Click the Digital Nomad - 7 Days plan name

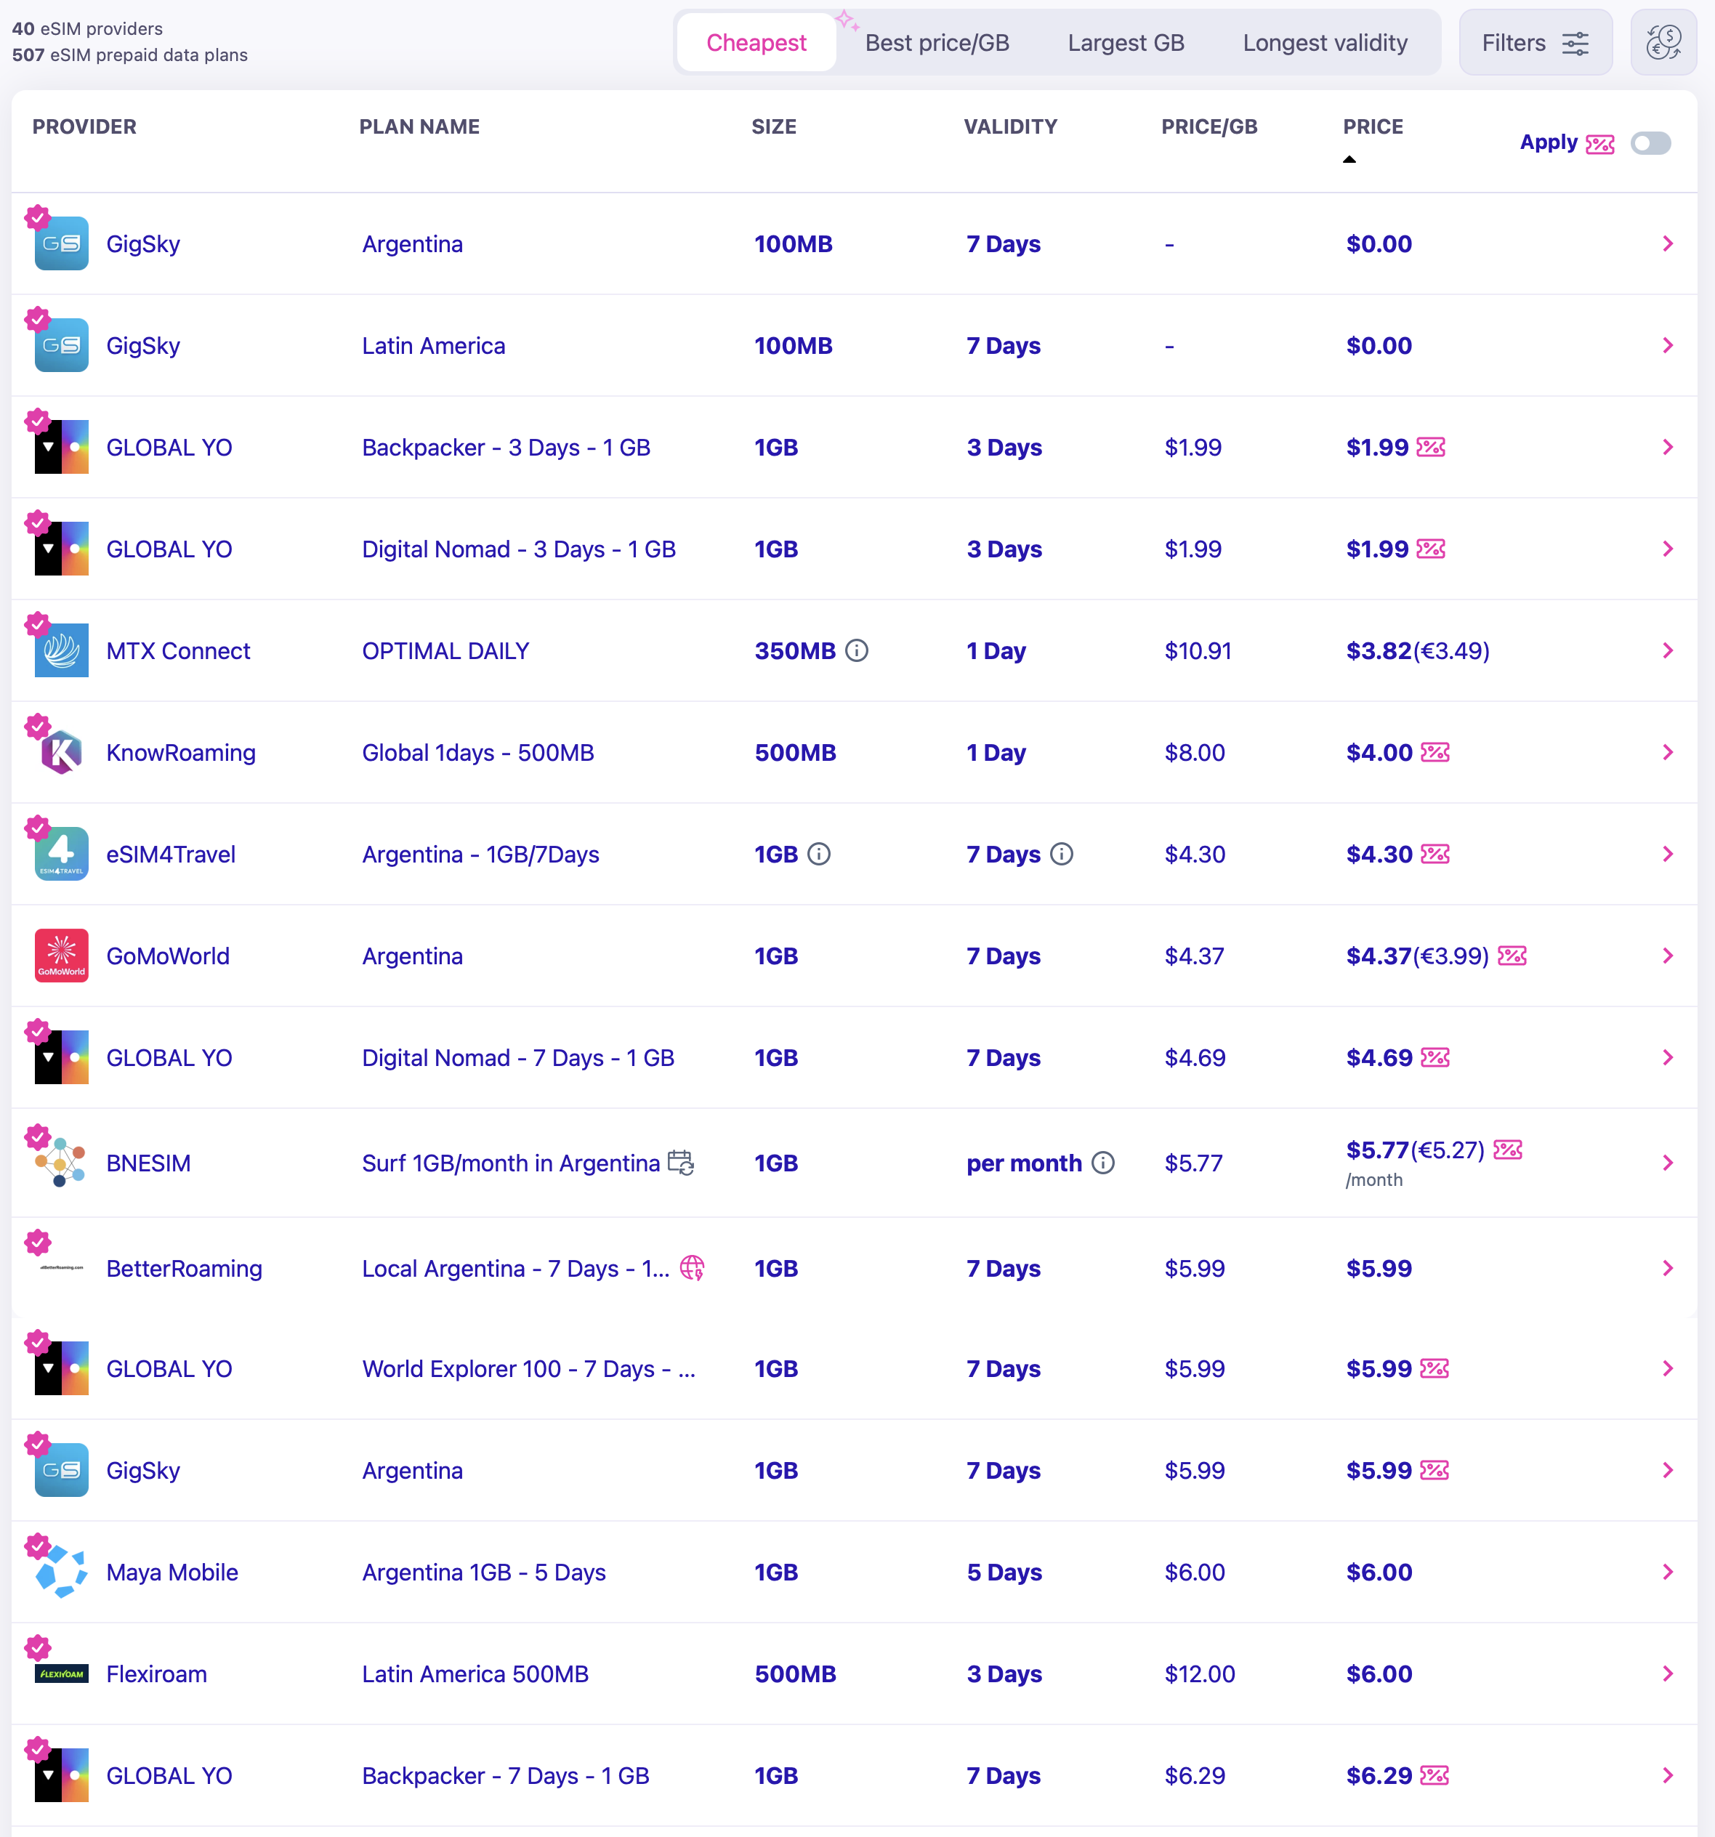[517, 1057]
